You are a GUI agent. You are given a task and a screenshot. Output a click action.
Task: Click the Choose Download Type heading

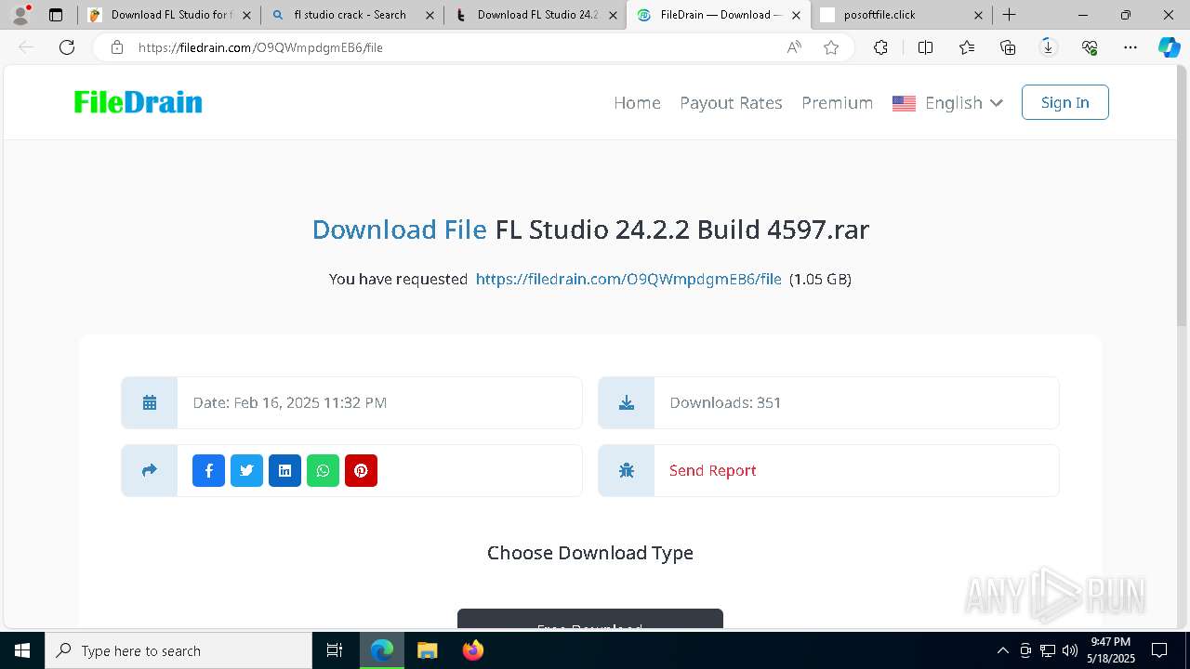coord(590,553)
